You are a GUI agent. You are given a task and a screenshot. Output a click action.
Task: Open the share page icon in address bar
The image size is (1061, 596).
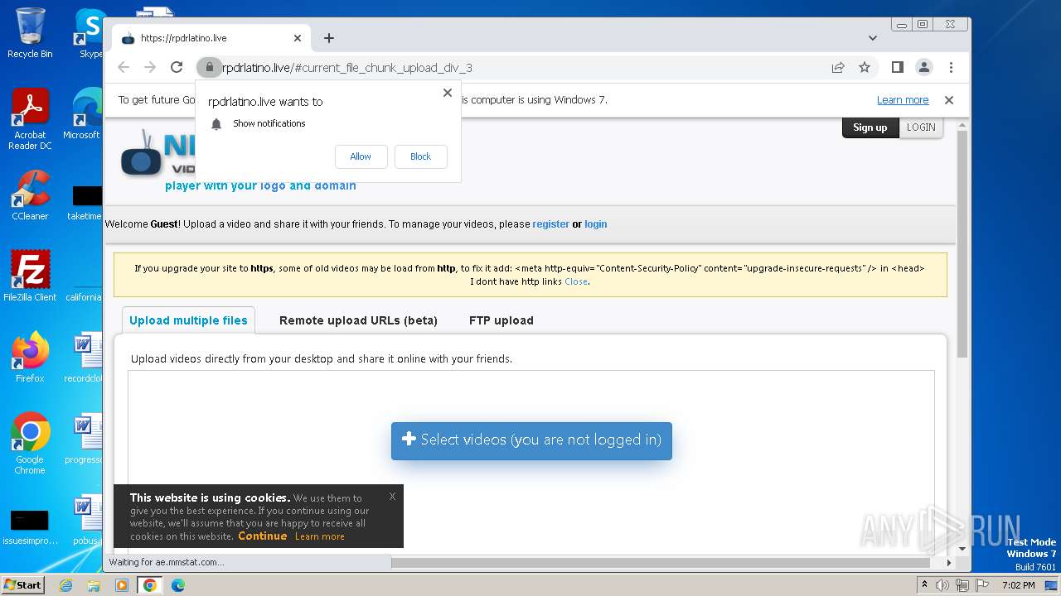point(838,67)
